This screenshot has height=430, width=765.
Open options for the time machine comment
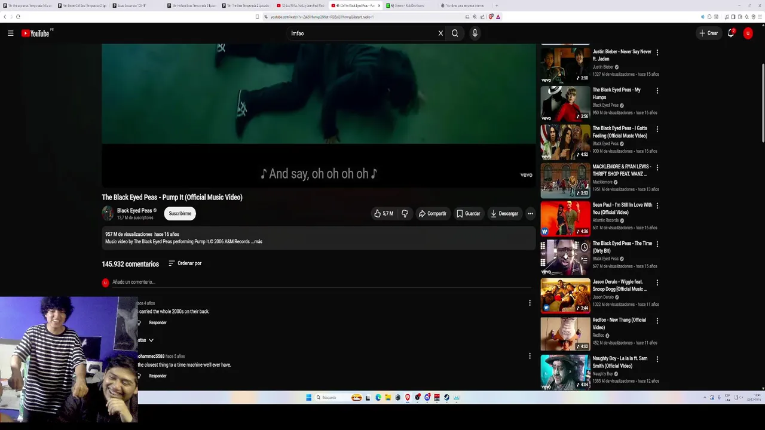530,356
